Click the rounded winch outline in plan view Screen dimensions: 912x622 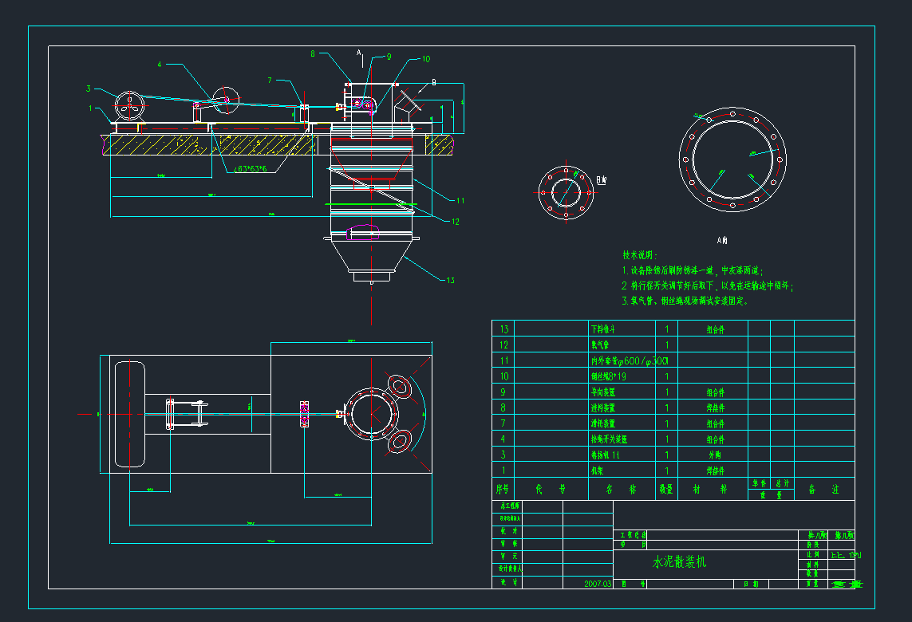click(x=129, y=414)
